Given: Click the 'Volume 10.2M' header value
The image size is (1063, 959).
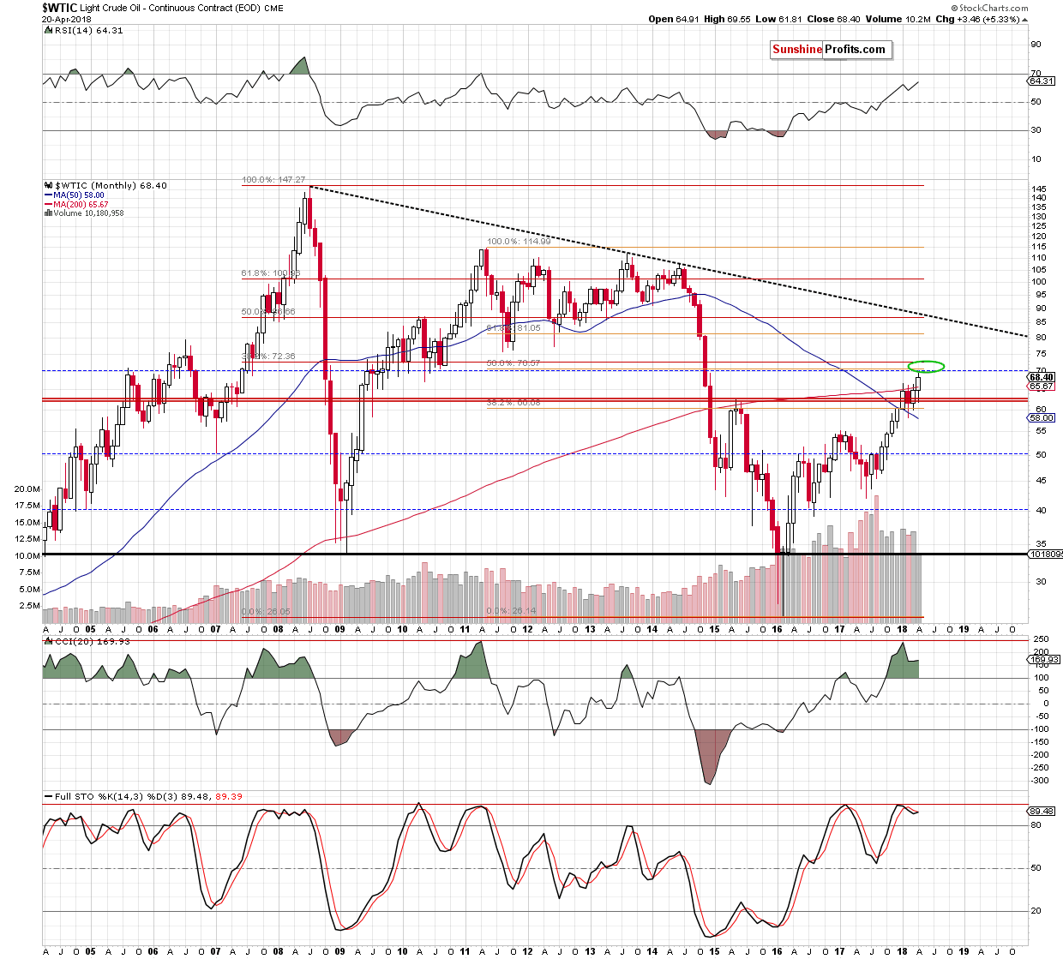Looking at the screenshot, I should tap(898, 19).
